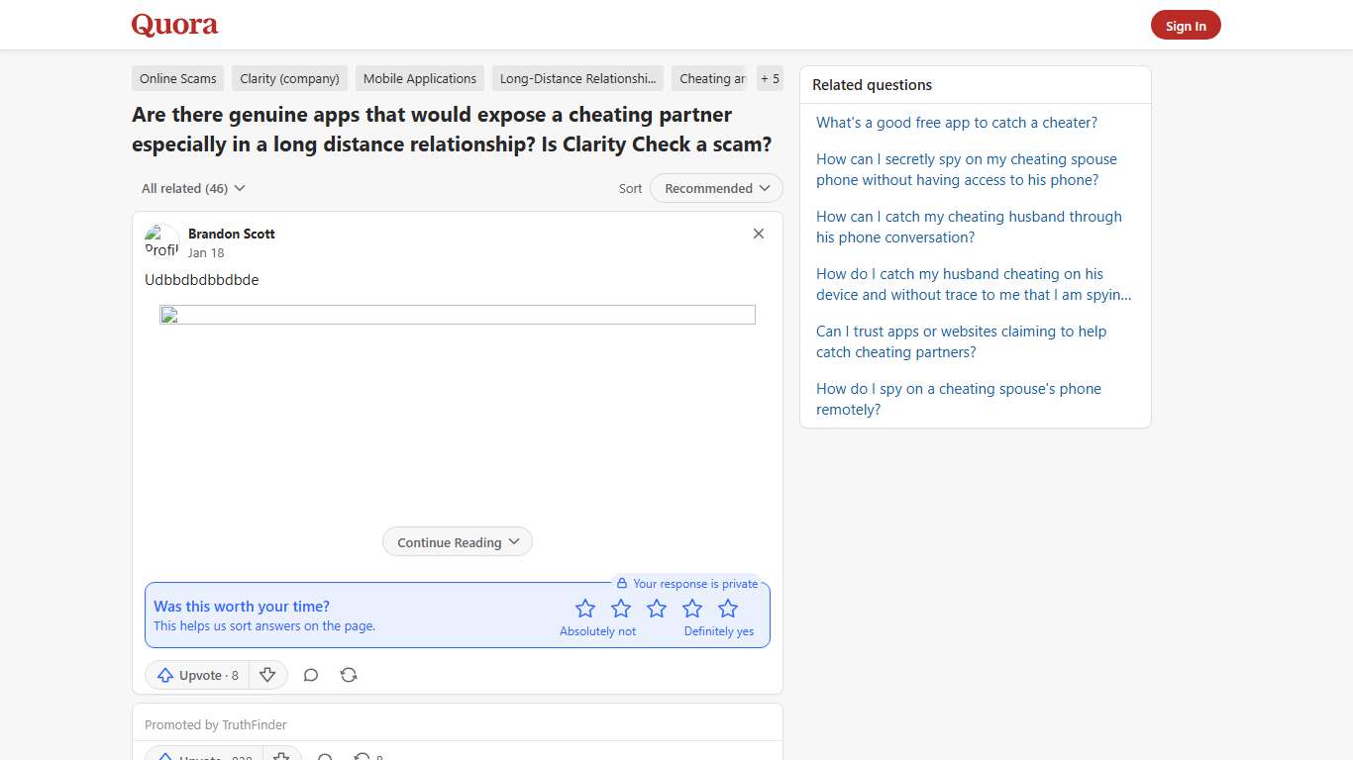Rate the answer one star
This screenshot has width=1353, height=760.
pyautogui.click(x=585, y=609)
